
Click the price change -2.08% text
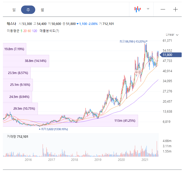click(93, 24)
